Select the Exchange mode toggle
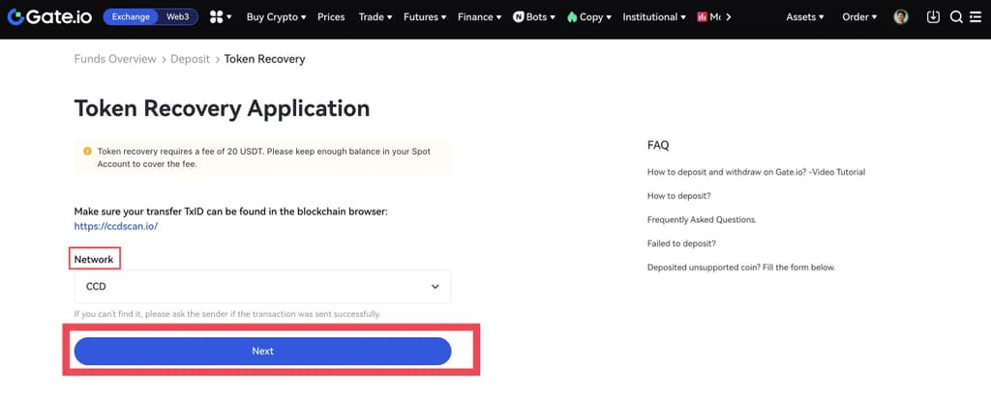 (131, 17)
